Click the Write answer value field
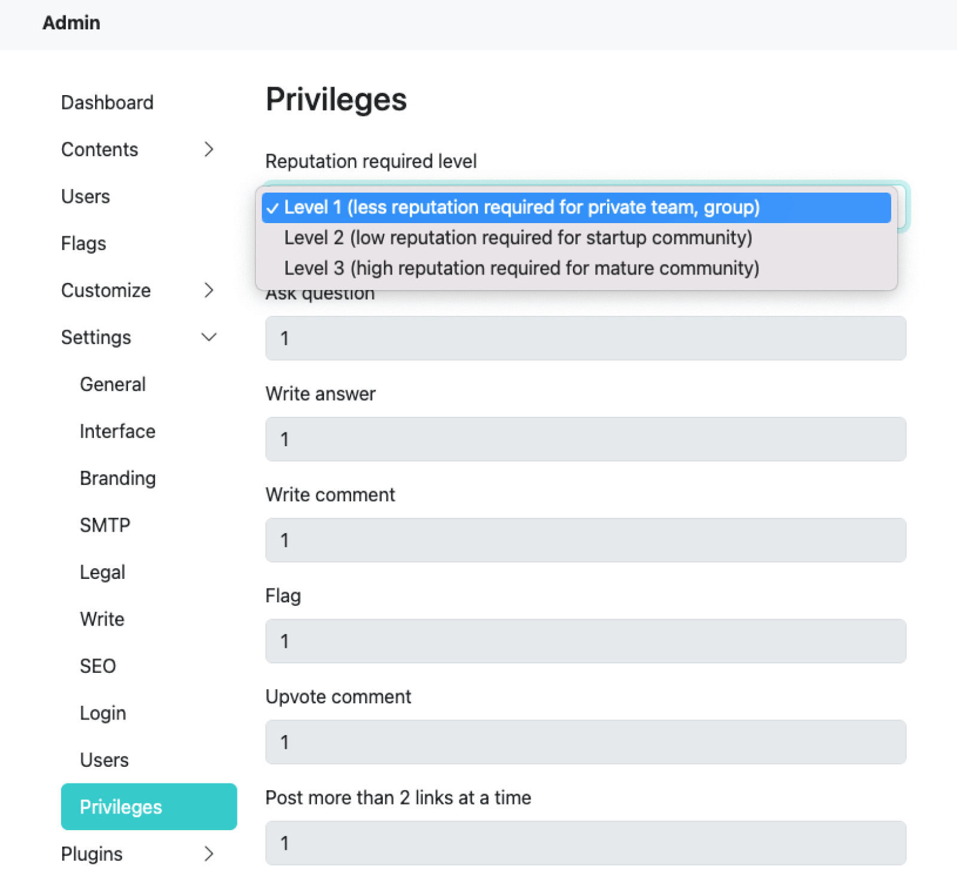Screen dimensions: 957x881 click(x=585, y=439)
